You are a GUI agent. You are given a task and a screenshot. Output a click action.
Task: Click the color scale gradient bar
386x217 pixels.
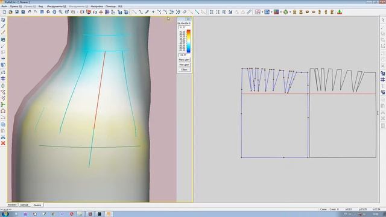188,41
